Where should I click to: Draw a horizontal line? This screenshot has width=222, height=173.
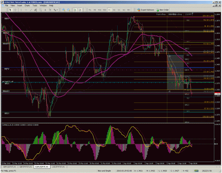pyautogui.click(x=26, y=10)
